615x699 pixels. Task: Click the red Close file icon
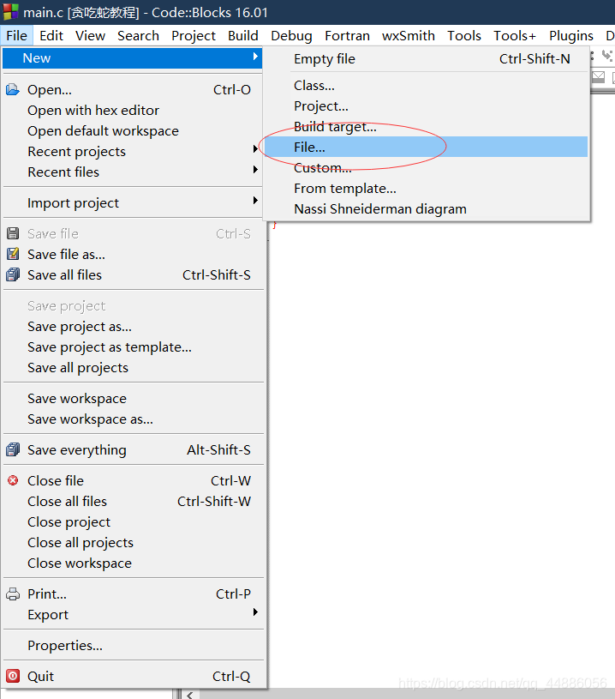click(13, 480)
